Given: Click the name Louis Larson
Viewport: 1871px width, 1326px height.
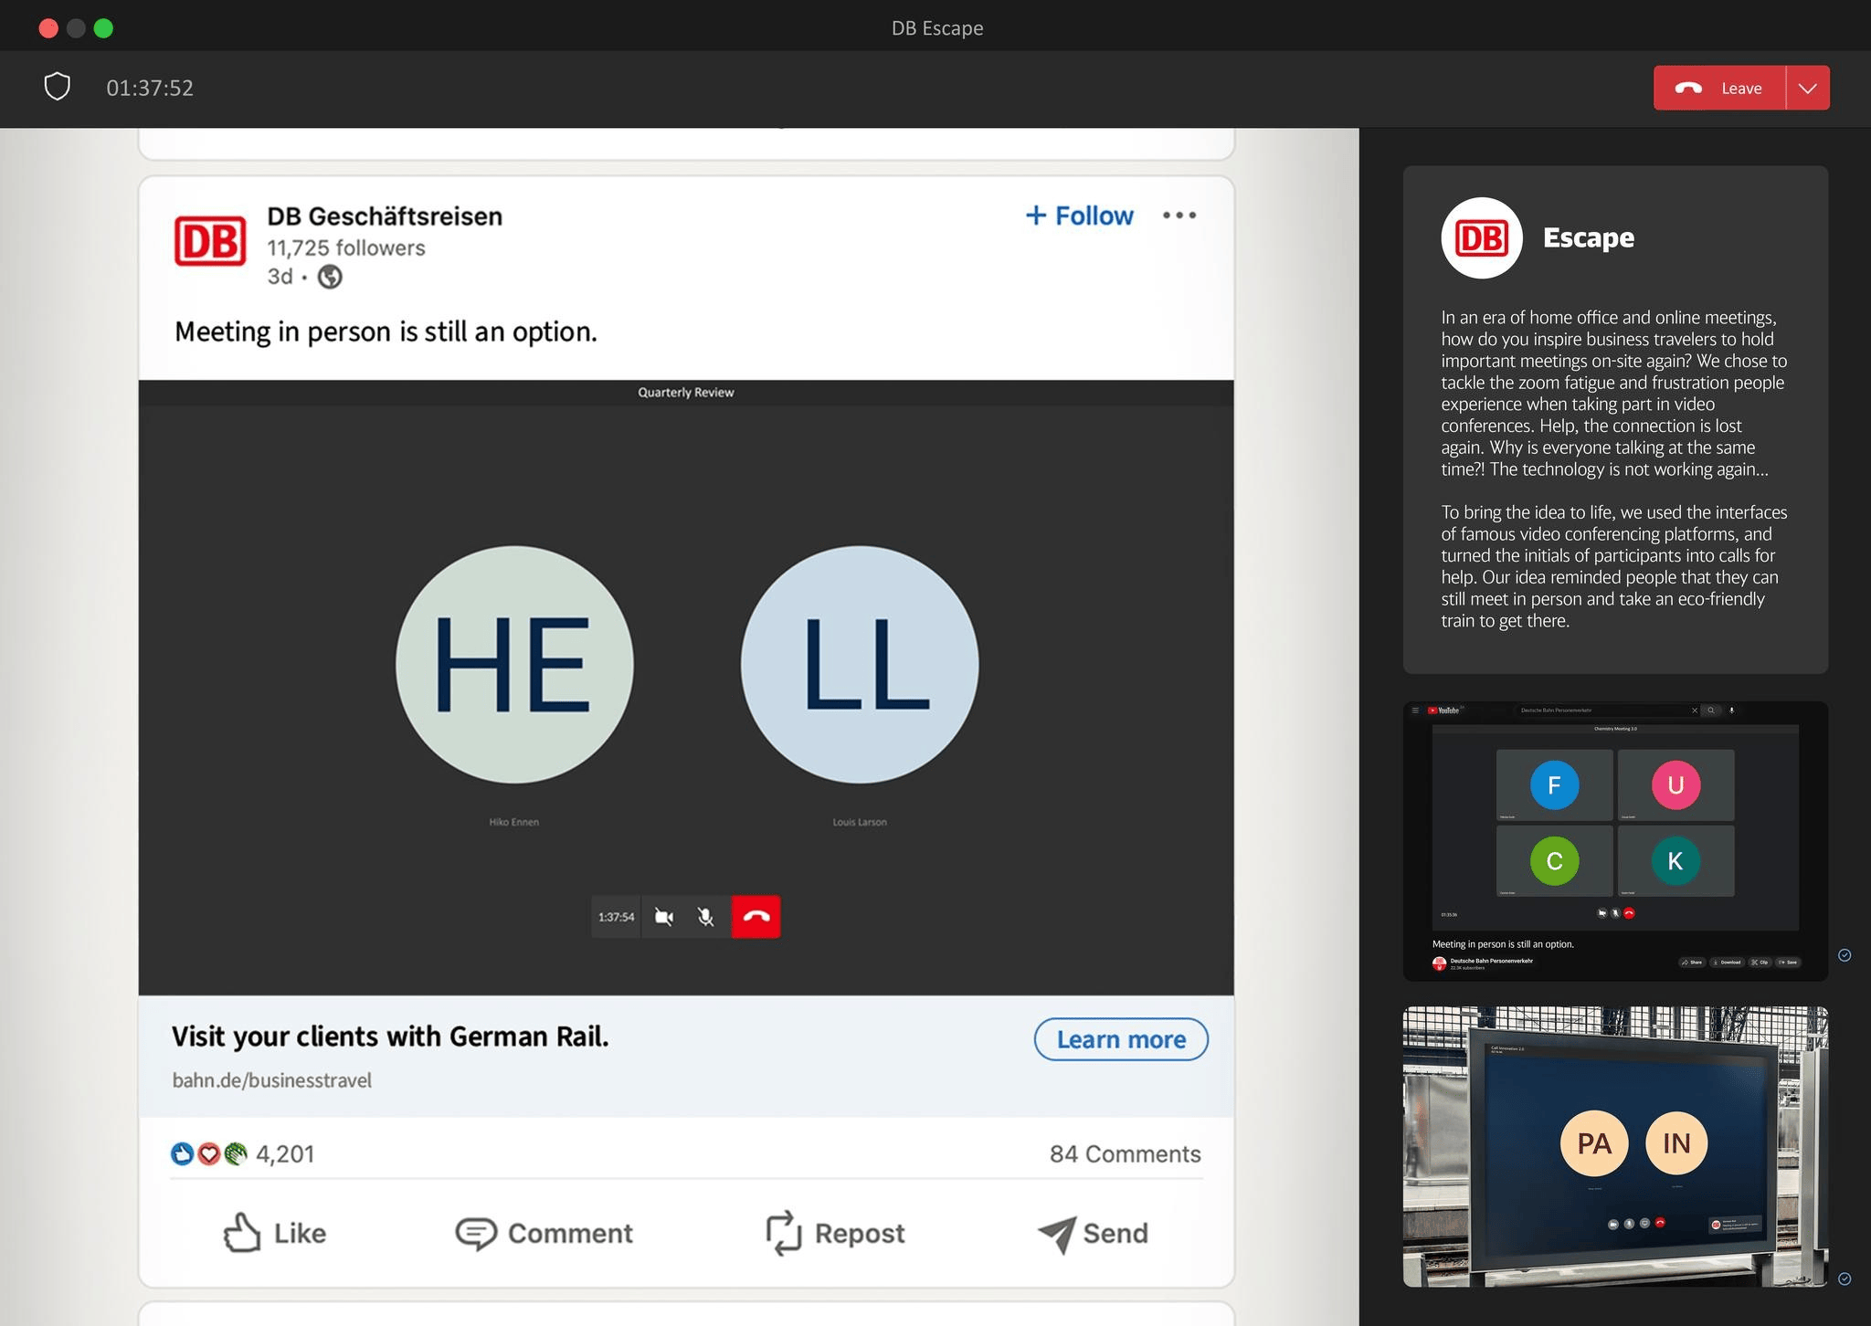Looking at the screenshot, I should pos(860,822).
